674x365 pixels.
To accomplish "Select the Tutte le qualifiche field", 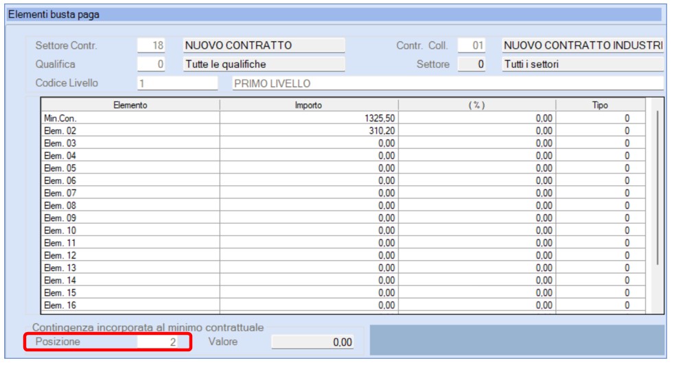I will [x=264, y=64].
